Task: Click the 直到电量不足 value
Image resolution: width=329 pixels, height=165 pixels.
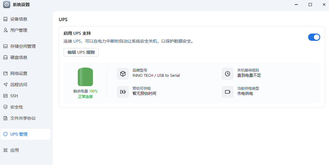Action: click(x=249, y=76)
